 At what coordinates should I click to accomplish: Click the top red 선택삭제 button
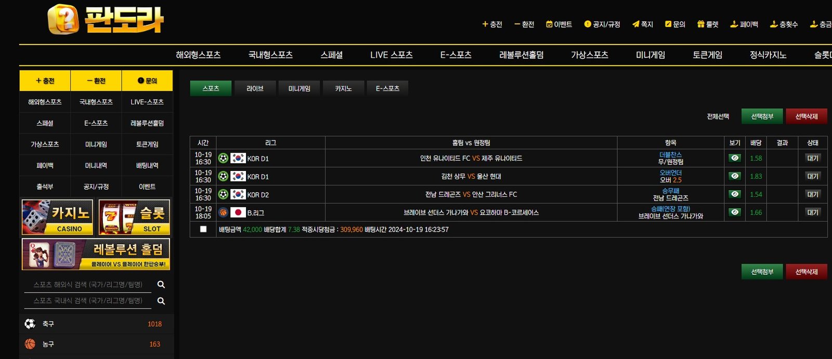(x=806, y=116)
